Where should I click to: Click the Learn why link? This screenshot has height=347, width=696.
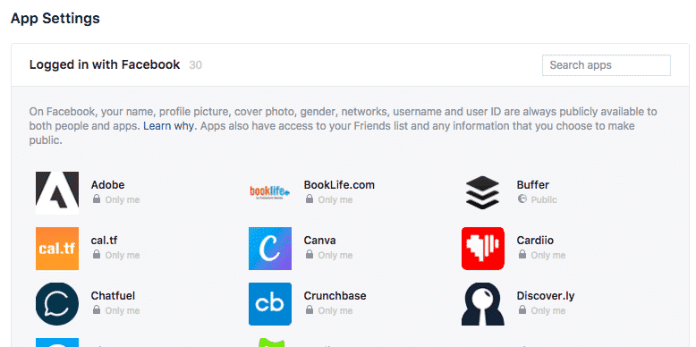(x=168, y=126)
